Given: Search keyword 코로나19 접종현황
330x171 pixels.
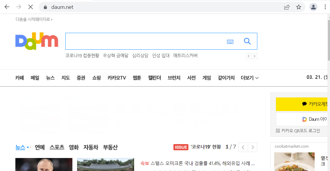Looking at the screenshot, I should tap(82, 56).
